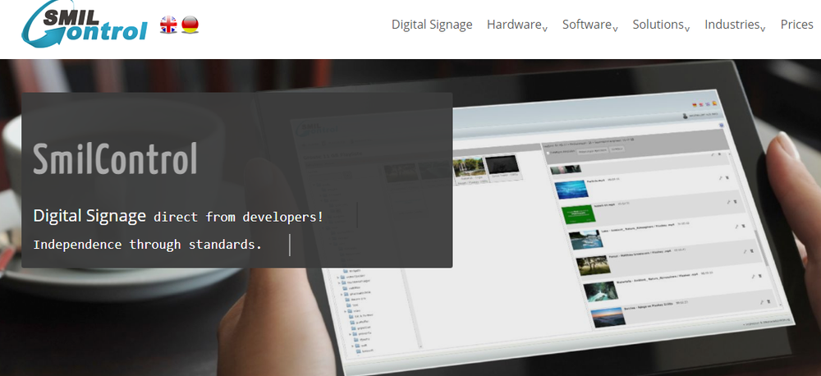Expand the Industries dropdown arrow
Screen dimensions: 821x376
point(763,29)
